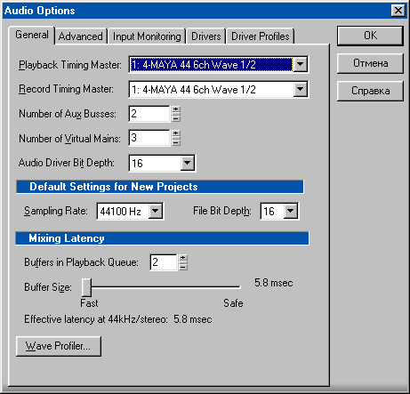Image resolution: width=410 pixels, height=394 pixels.
Task: Open the Playback Timing Master dropdown
Action: [300, 64]
